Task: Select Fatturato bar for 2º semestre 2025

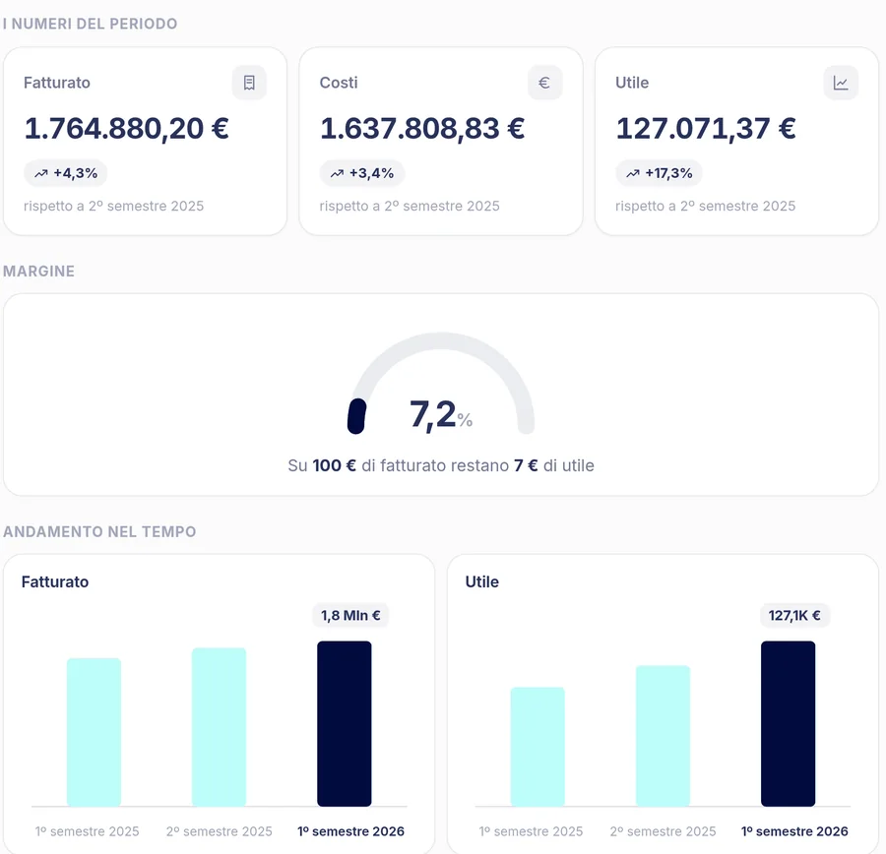Action: tap(220, 727)
